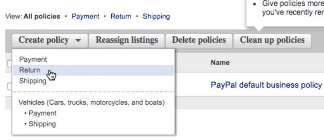Select the highlighted Return menu option
324x140 pixels.
[x=93, y=70]
